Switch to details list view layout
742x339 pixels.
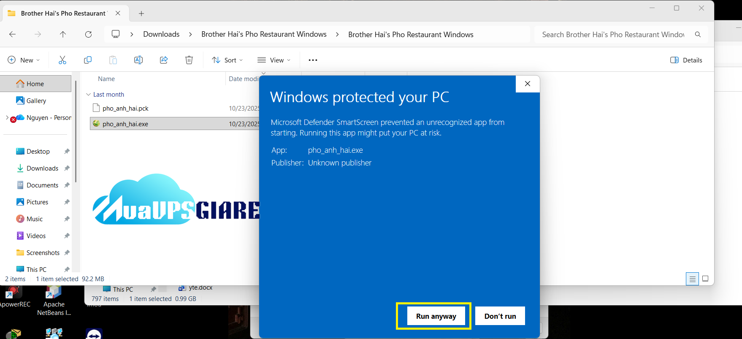tap(692, 279)
